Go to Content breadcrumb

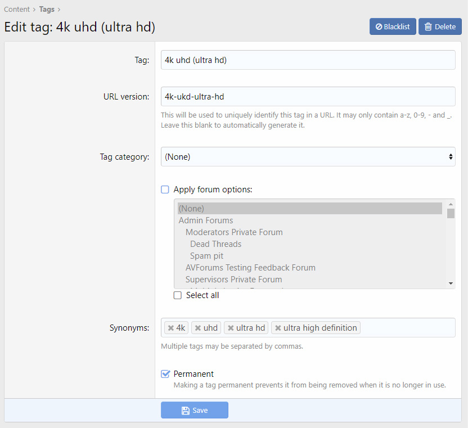[x=17, y=9]
